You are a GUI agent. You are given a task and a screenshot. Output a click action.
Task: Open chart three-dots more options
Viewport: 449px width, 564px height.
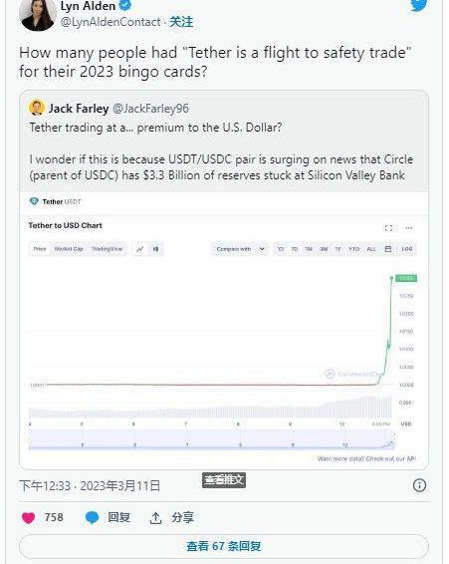pos(409,228)
